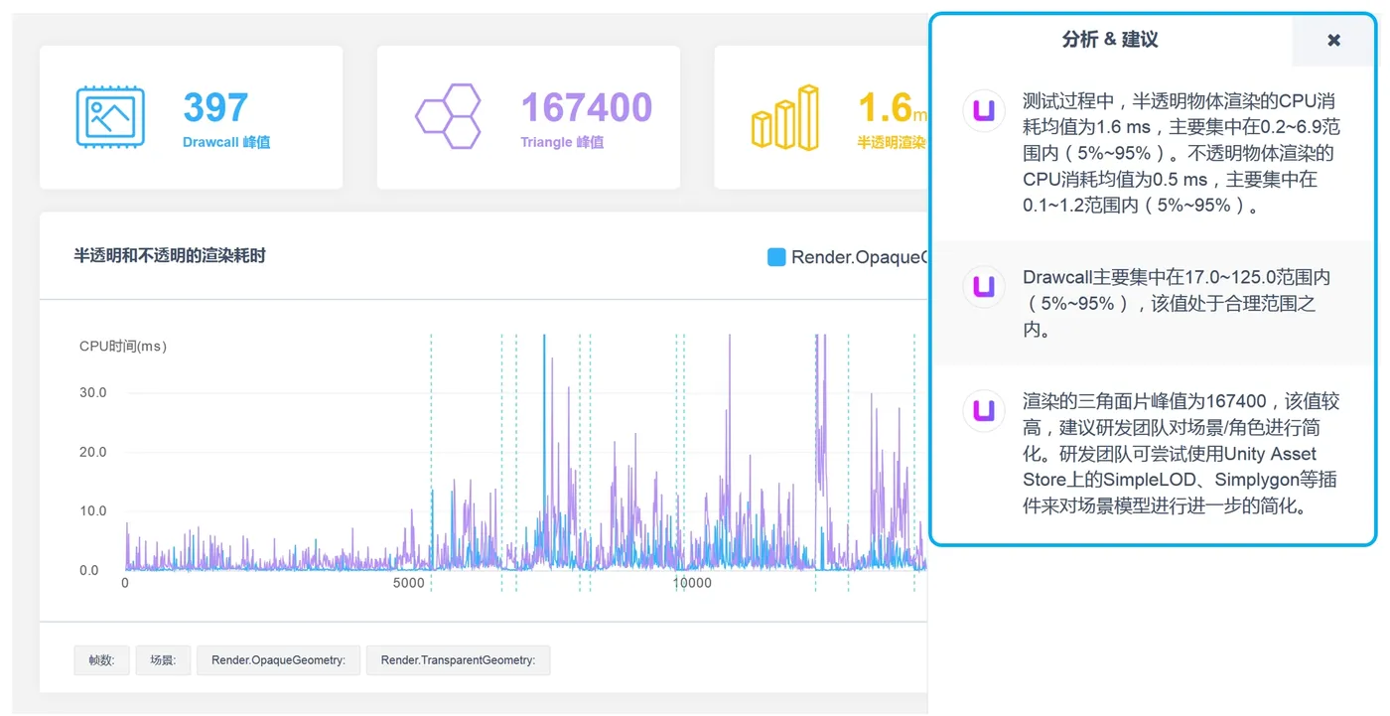The image size is (1390, 716).
Task: Click the Drawcall picture icon
Action: click(x=110, y=117)
